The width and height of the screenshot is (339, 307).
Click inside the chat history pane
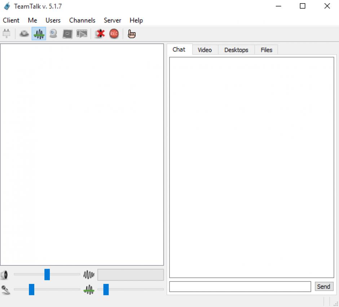coord(251,167)
